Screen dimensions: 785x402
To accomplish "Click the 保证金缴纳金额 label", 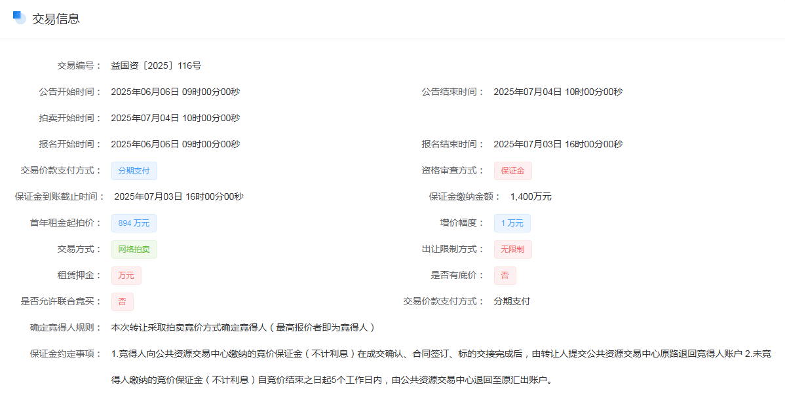I will click(x=465, y=196).
